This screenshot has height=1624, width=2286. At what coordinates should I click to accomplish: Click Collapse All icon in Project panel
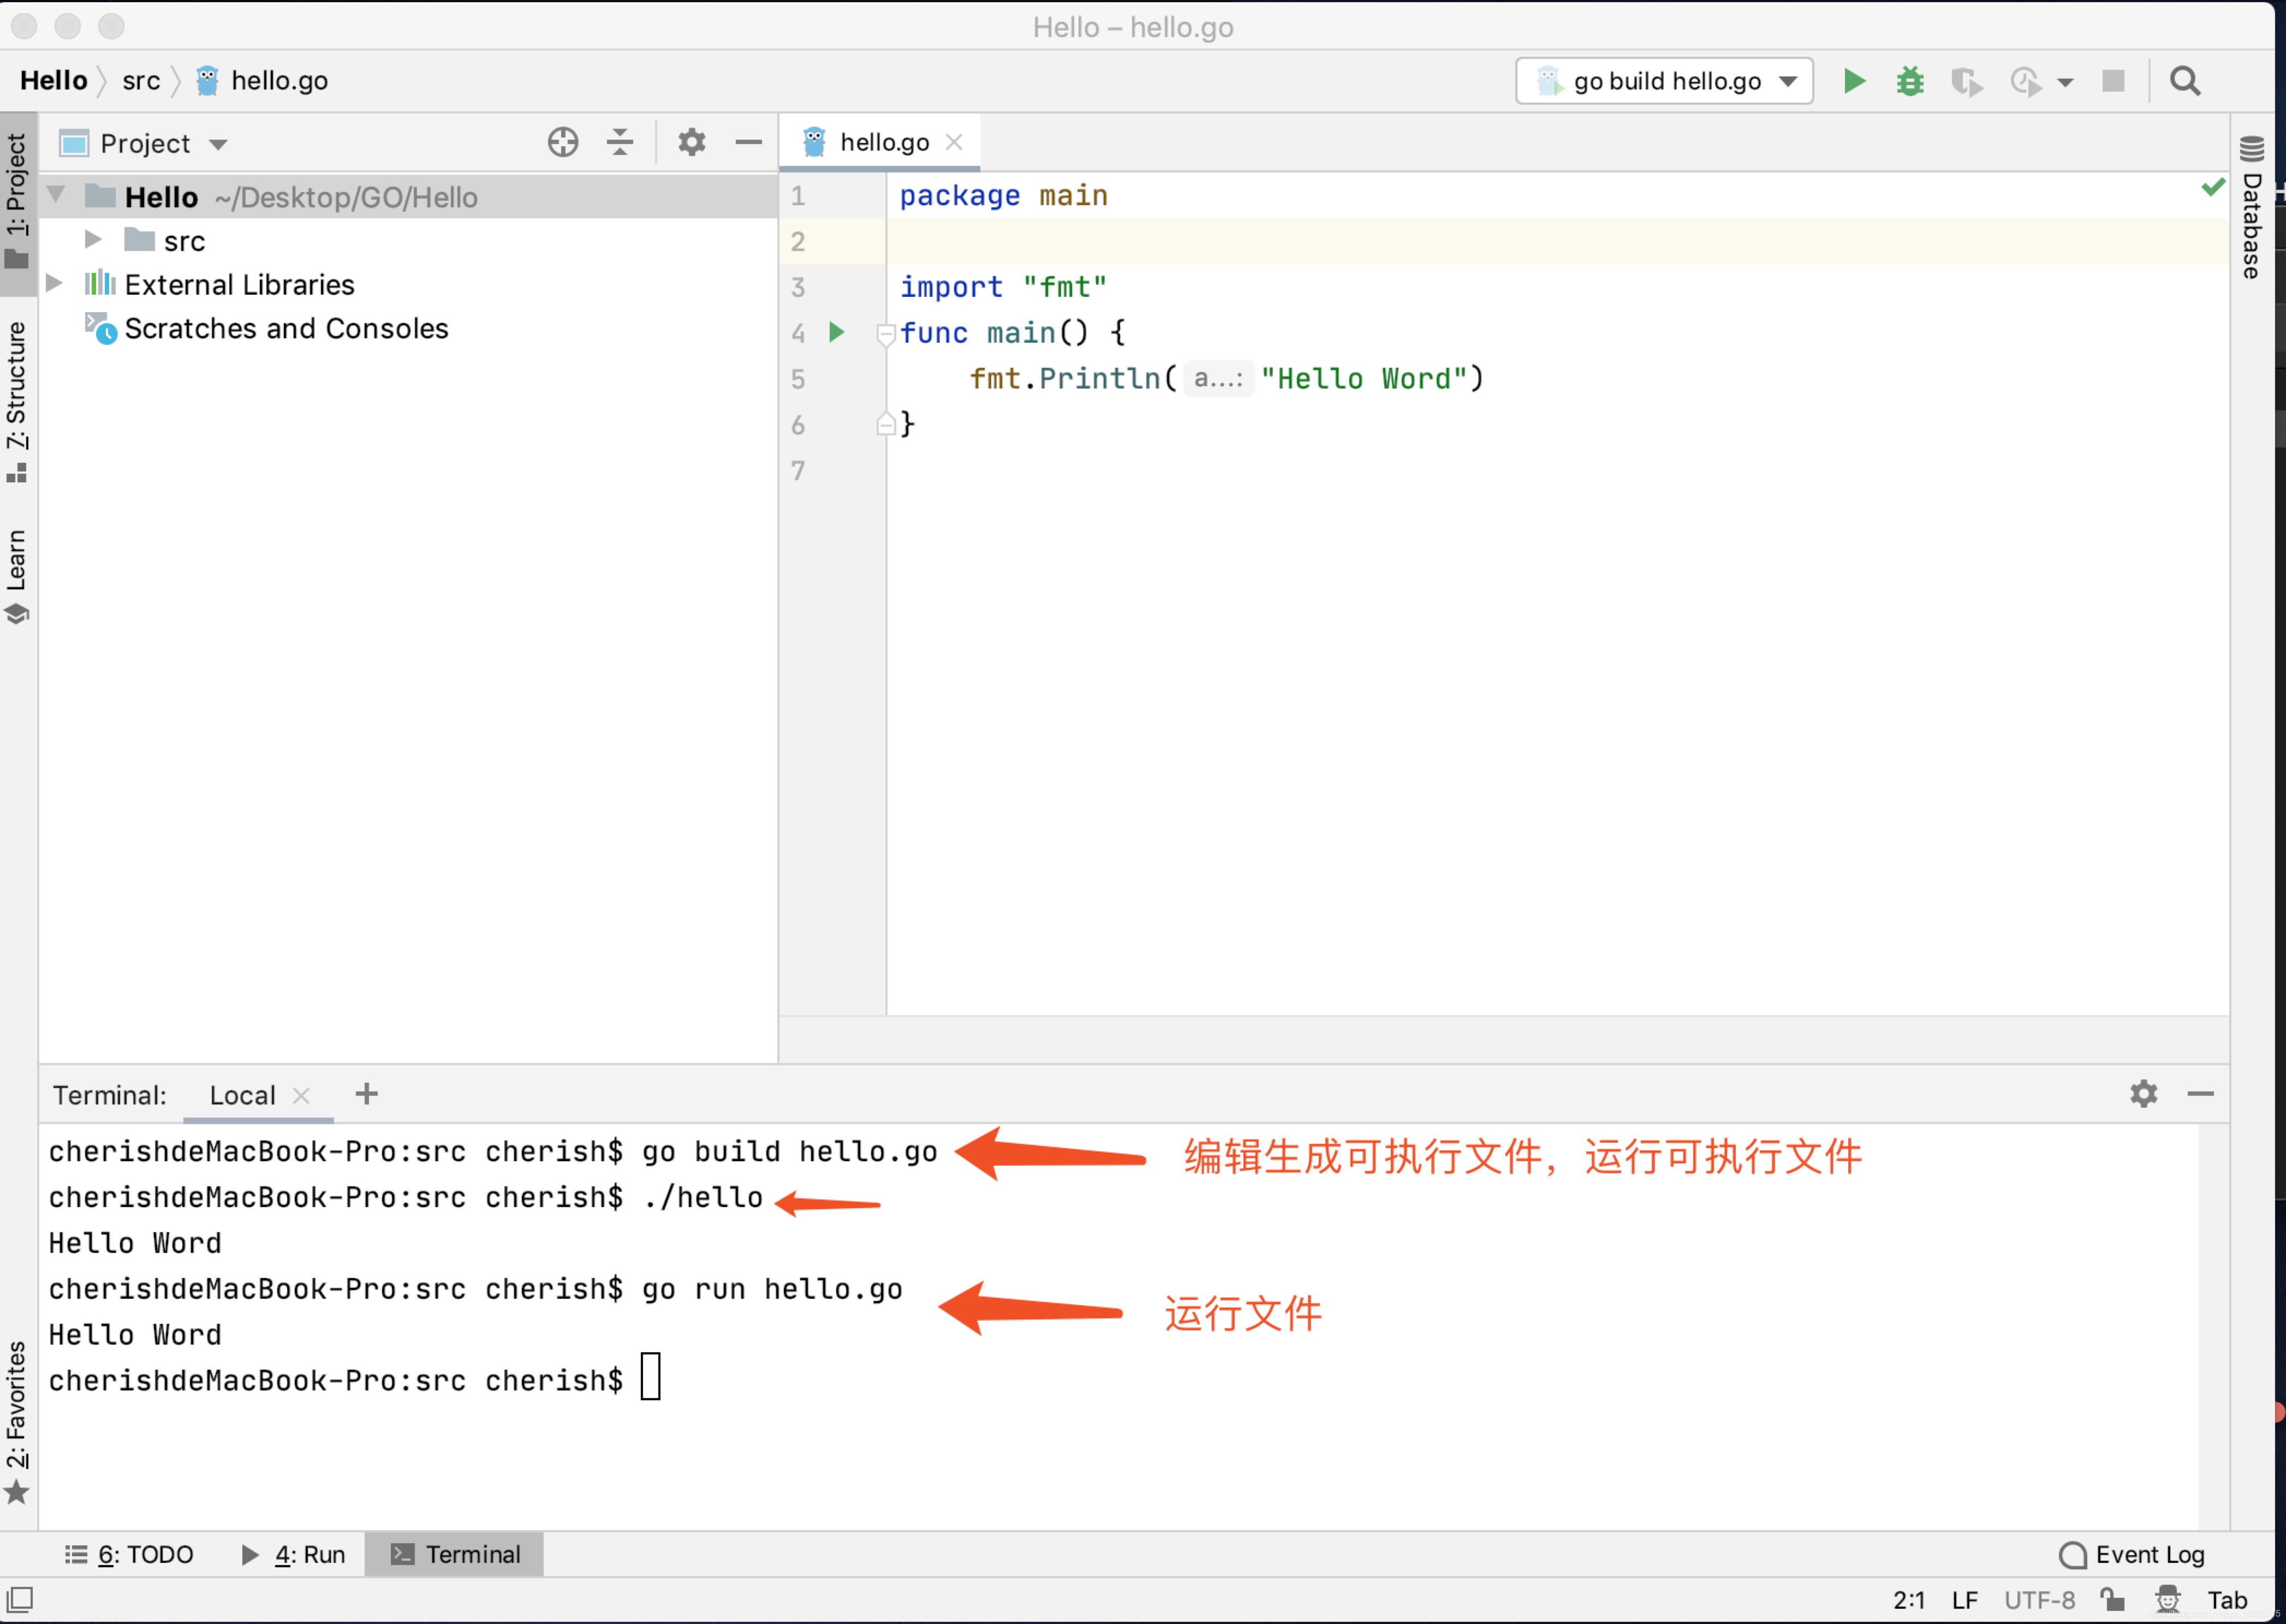click(620, 143)
